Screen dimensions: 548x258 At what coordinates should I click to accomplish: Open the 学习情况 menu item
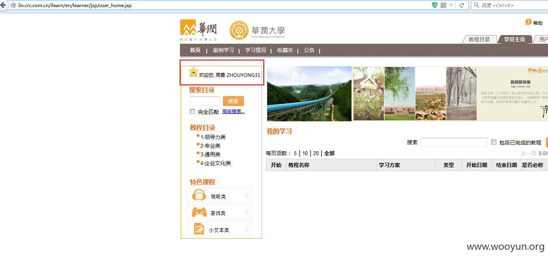(x=256, y=50)
